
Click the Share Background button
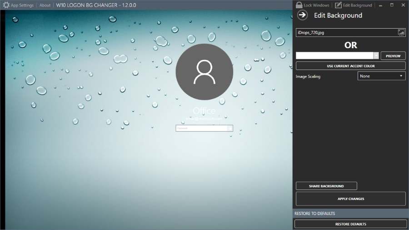click(326, 186)
